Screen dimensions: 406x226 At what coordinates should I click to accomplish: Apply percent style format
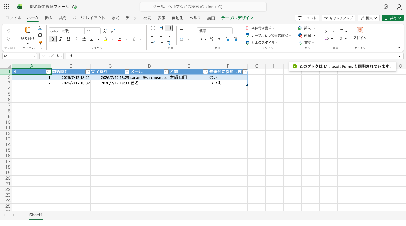211,39
